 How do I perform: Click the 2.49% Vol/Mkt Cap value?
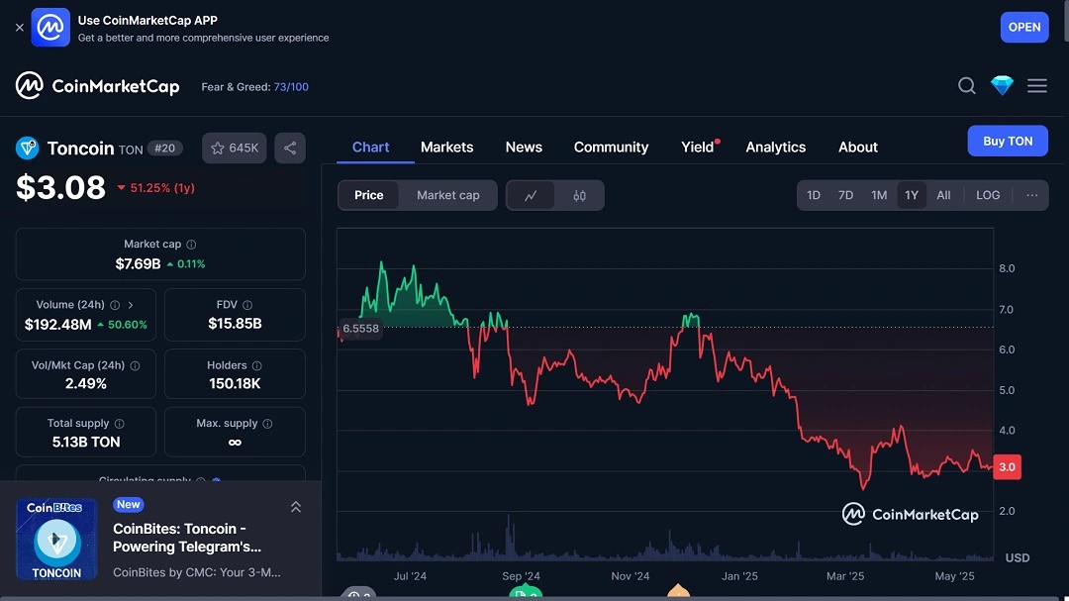click(86, 383)
